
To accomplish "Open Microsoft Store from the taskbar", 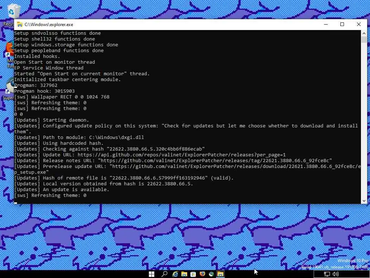I will (x=193, y=274).
